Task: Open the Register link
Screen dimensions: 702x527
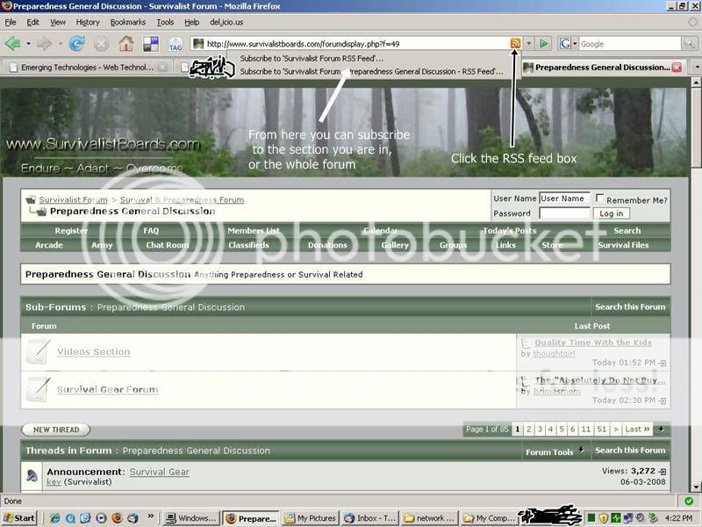Action: 71,230
